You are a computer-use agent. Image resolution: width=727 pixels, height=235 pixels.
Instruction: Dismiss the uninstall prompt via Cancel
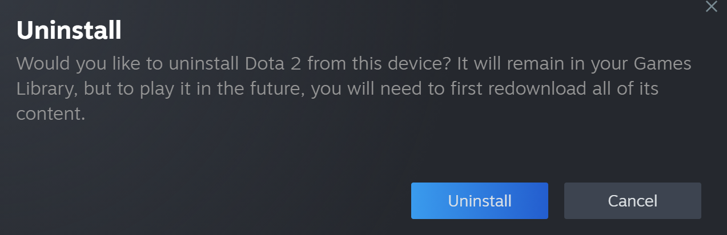pyautogui.click(x=632, y=201)
